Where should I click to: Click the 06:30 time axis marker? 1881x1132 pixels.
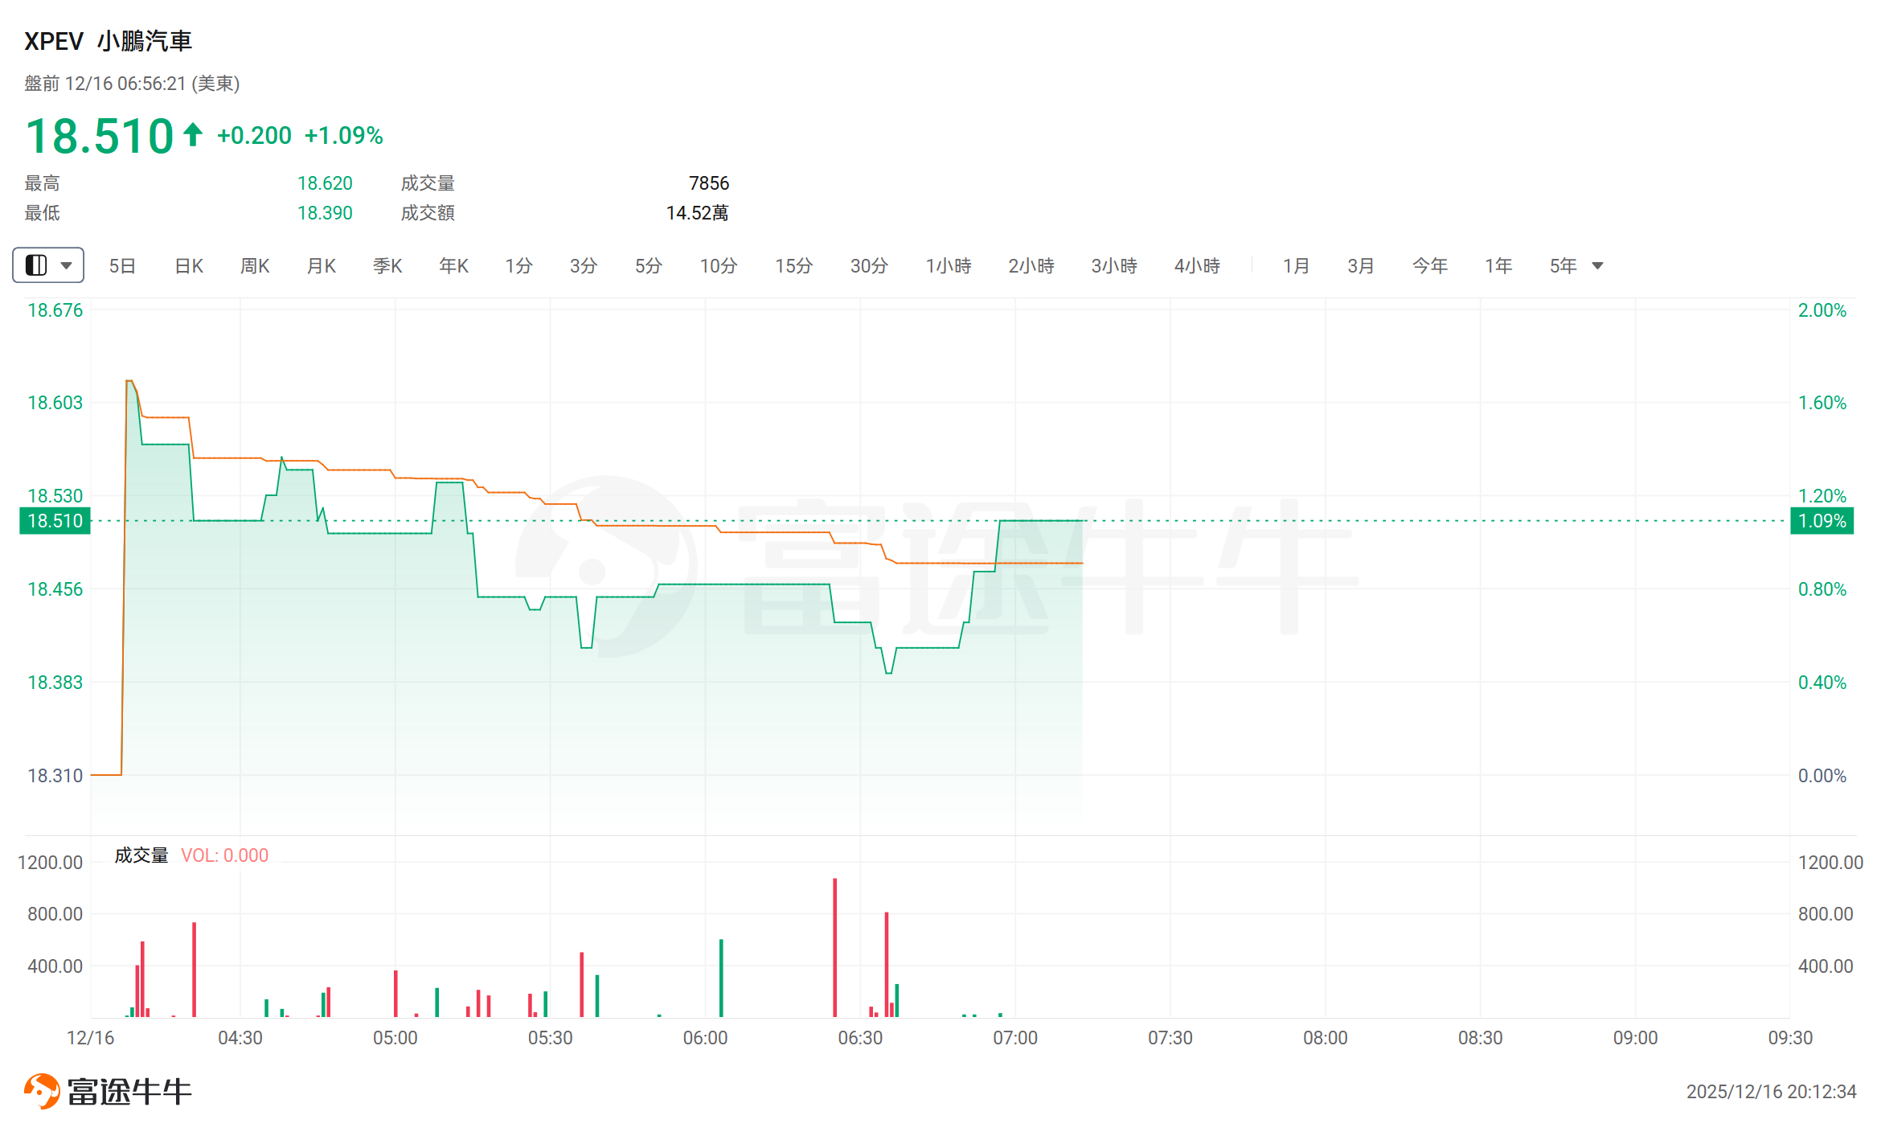860,1038
